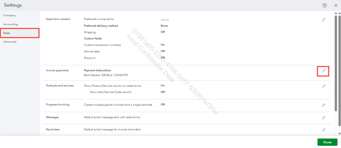341x148 pixels.
Task: Click Show Item/Service Code column label
Action: [x=111, y=92]
